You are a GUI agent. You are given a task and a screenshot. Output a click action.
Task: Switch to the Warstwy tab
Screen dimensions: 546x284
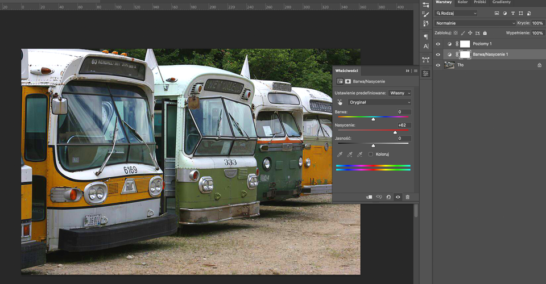pyautogui.click(x=444, y=2)
